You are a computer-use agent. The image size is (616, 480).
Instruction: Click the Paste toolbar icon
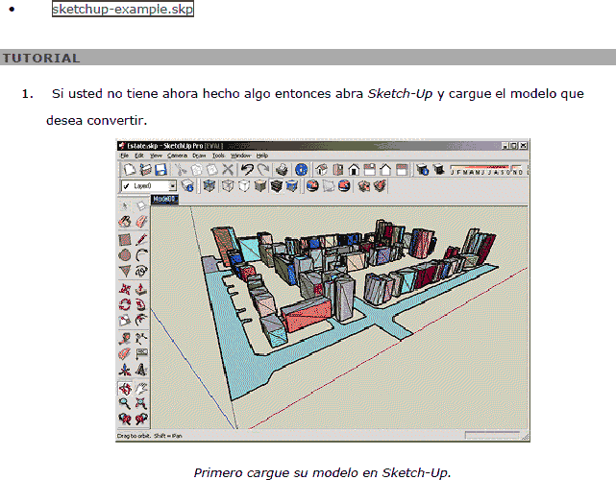click(212, 170)
